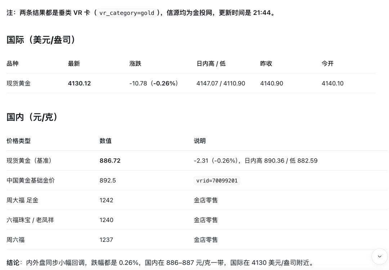389x270 pixels.
Task: Click the 国内（元/克）heading
Action: tap(32, 117)
